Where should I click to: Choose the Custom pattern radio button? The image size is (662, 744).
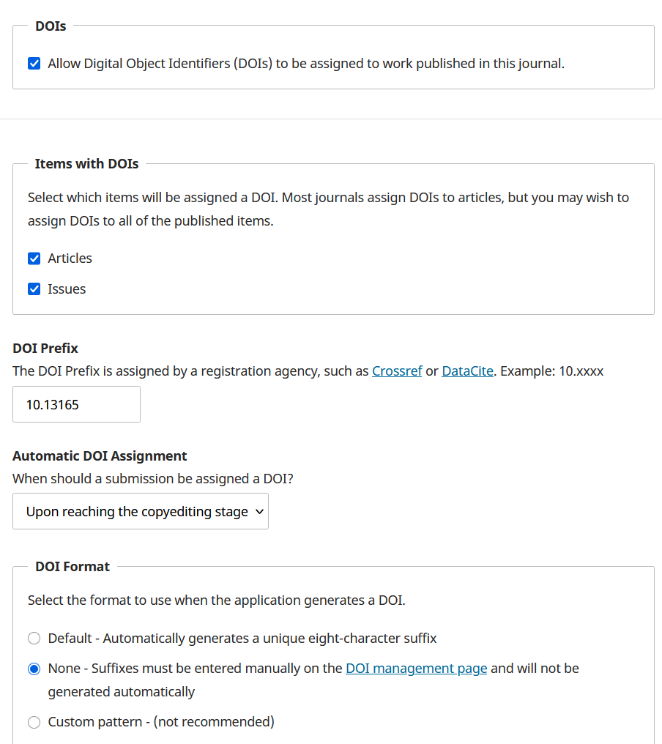pos(34,723)
